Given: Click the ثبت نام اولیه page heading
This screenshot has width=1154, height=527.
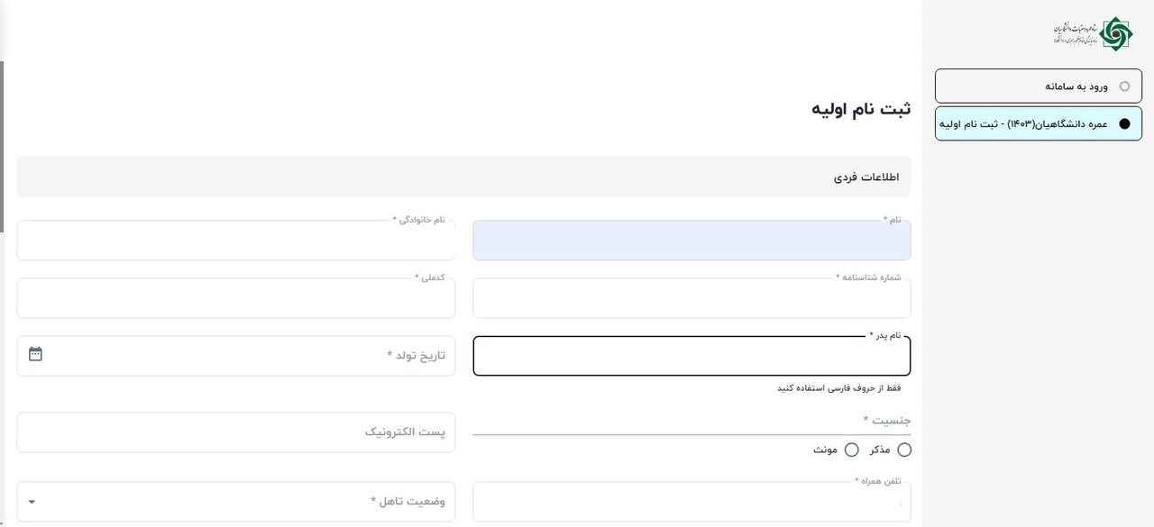Looking at the screenshot, I should 861,107.
